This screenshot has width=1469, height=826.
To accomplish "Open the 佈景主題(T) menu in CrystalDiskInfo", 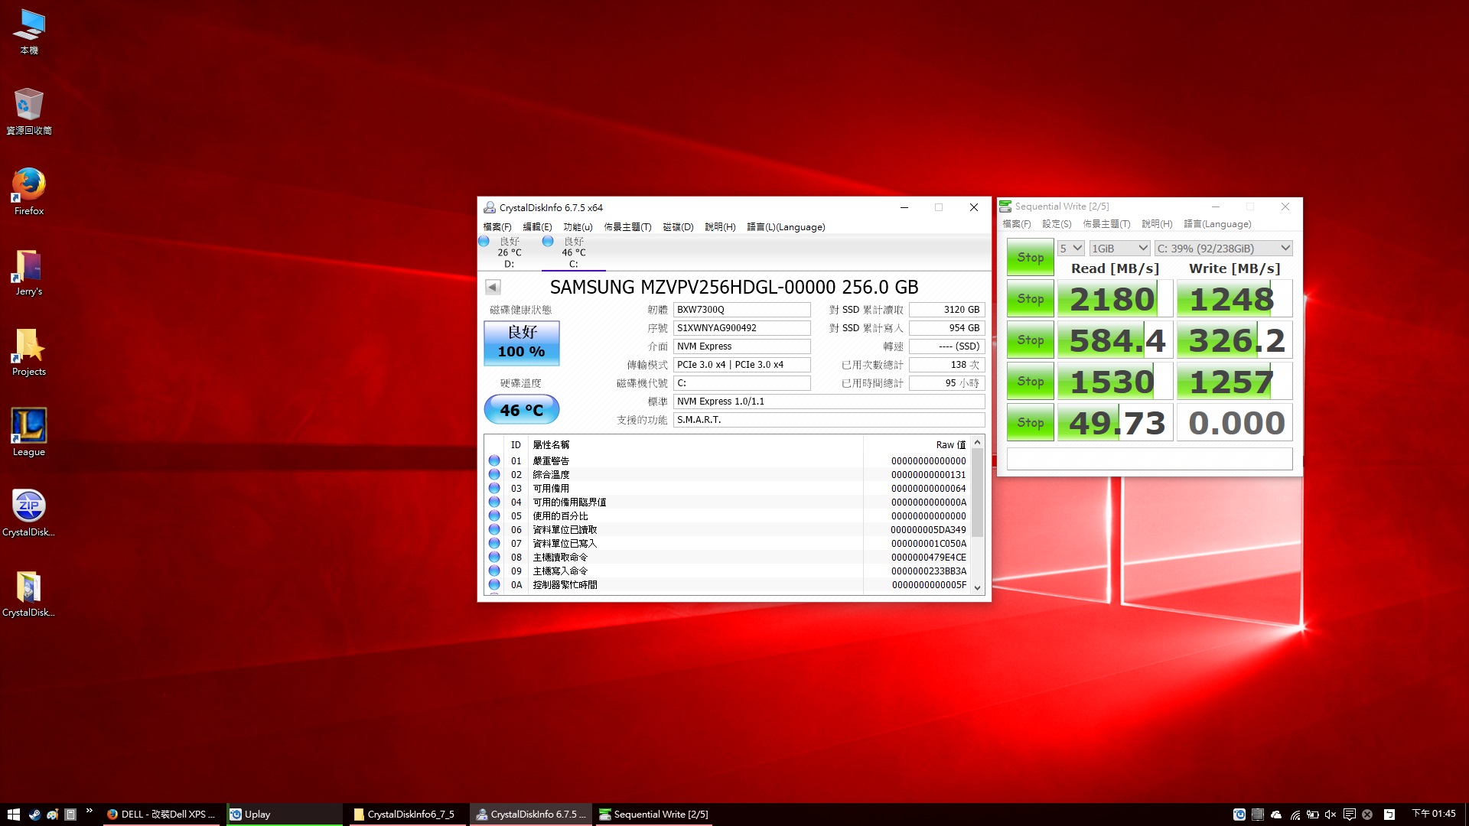I will coord(627,227).
